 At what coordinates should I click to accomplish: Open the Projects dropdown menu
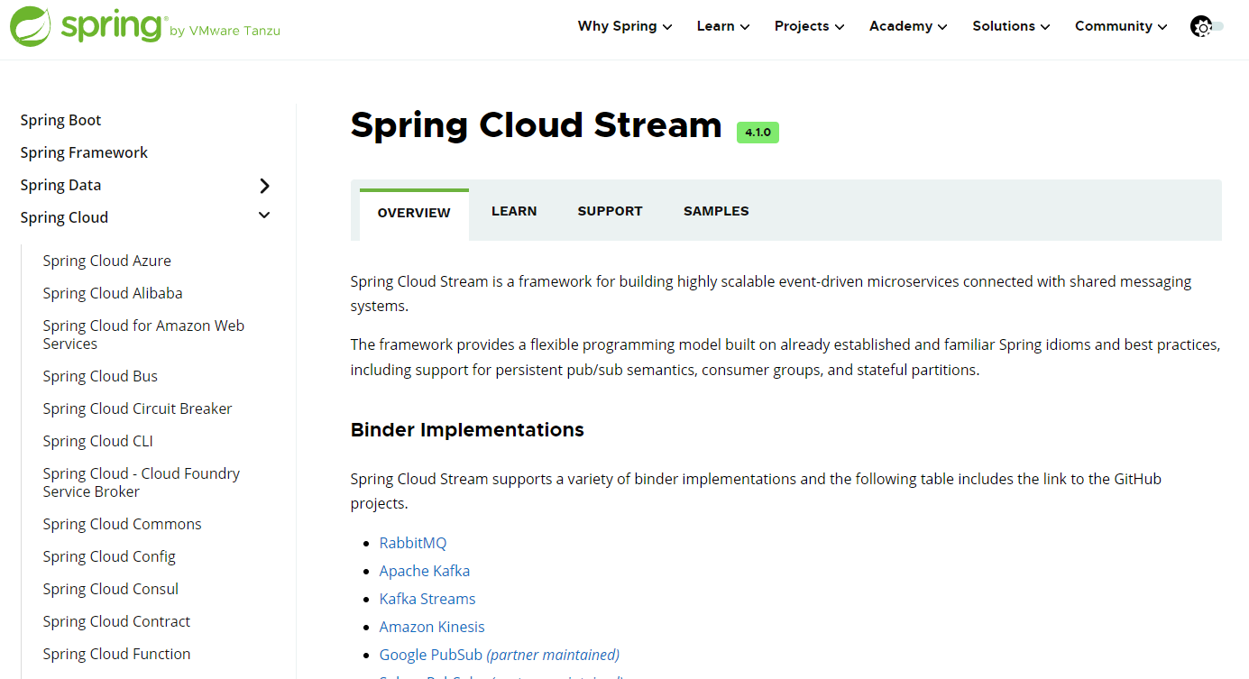tap(809, 26)
